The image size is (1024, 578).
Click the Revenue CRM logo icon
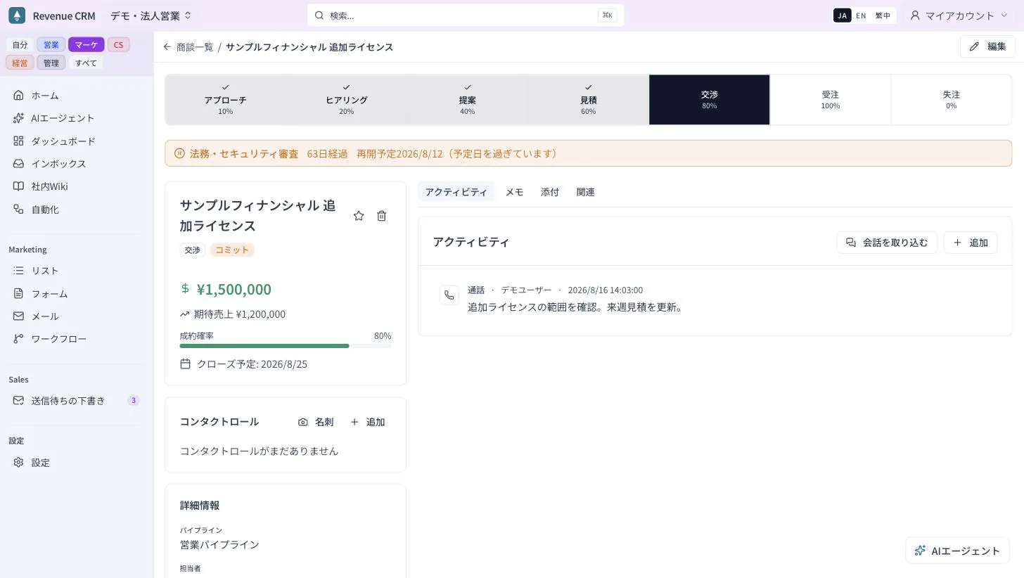[x=17, y=15]
